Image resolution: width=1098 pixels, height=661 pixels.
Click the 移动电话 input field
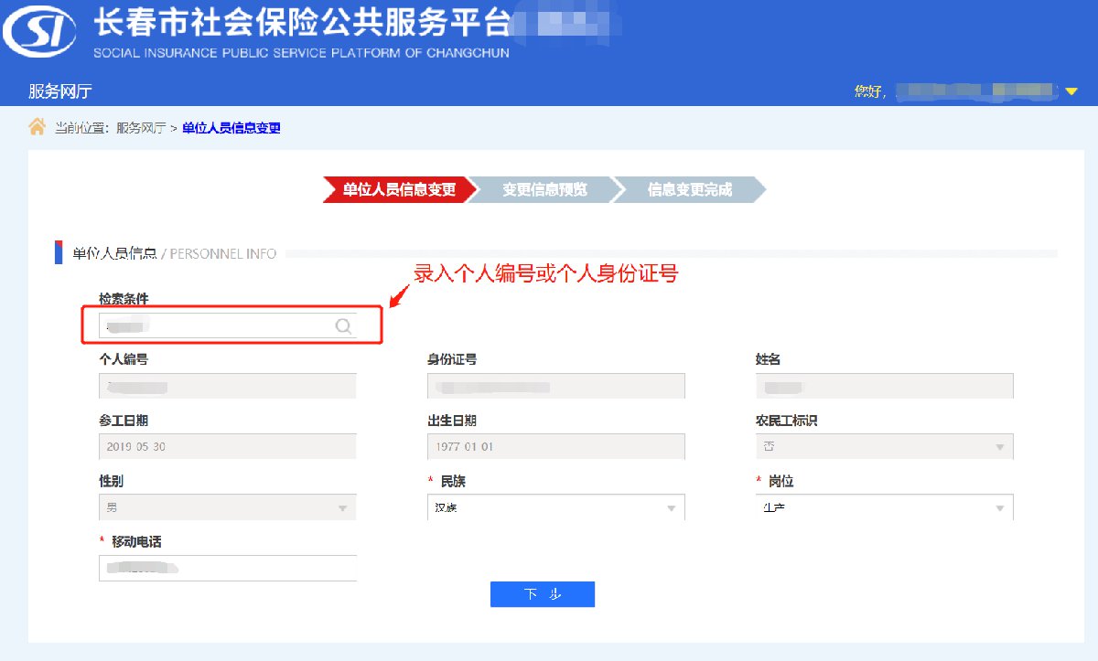click(x=227, y=568)
